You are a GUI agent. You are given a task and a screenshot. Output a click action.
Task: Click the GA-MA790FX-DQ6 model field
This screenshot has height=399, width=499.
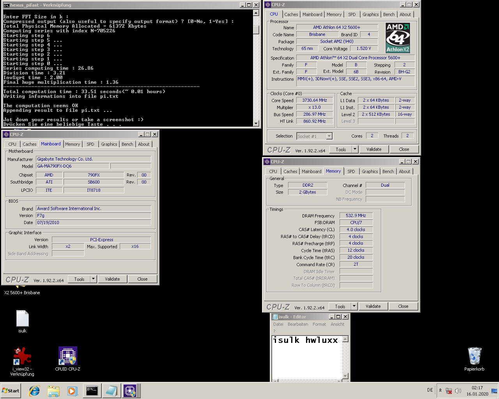tap(73, 166)
